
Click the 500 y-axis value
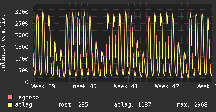coord(23,71)
